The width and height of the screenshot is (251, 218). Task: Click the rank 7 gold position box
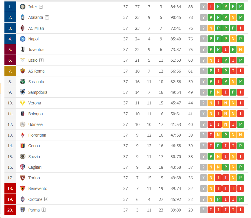coord(10,71)
